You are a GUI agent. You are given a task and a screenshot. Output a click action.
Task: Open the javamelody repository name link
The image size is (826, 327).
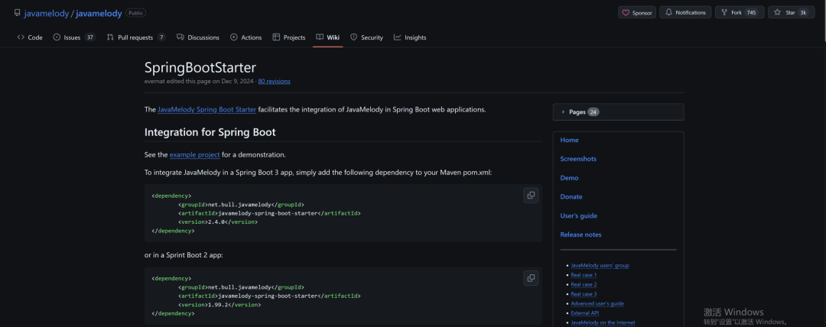[x=99, y=14]
